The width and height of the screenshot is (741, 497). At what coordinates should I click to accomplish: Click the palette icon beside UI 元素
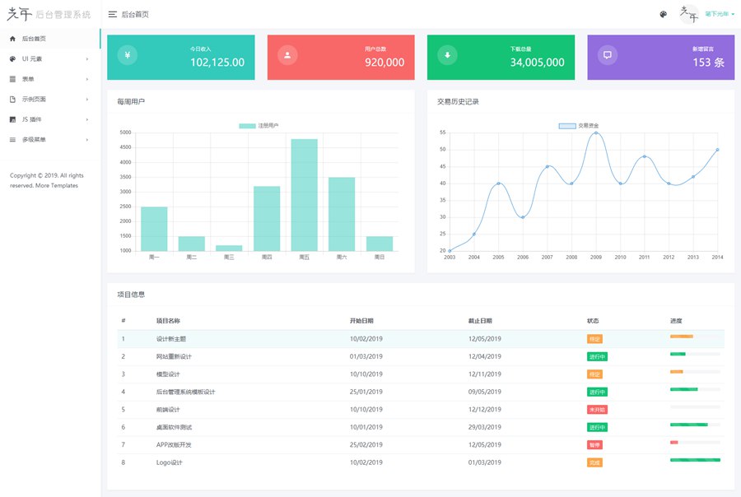12,59
